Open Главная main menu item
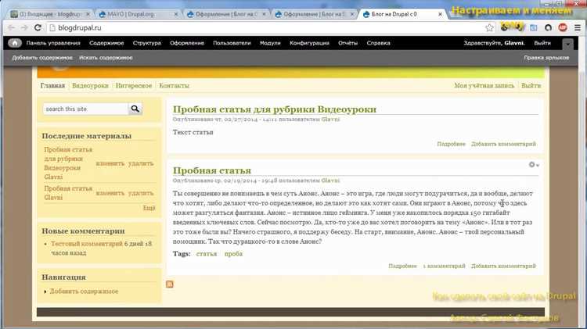587x329 pixels. click(x=52, y=86)
